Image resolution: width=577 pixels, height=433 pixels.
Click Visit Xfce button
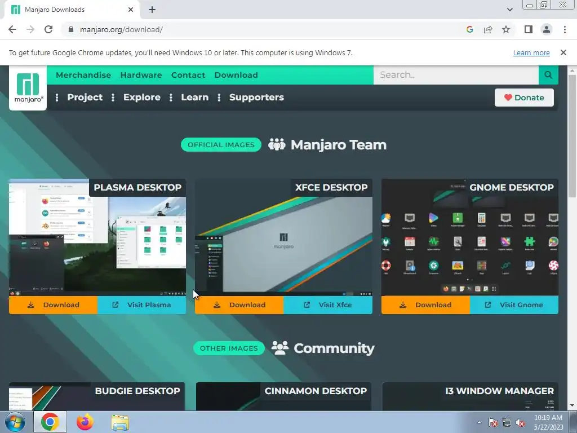click(x=328, y=305)
